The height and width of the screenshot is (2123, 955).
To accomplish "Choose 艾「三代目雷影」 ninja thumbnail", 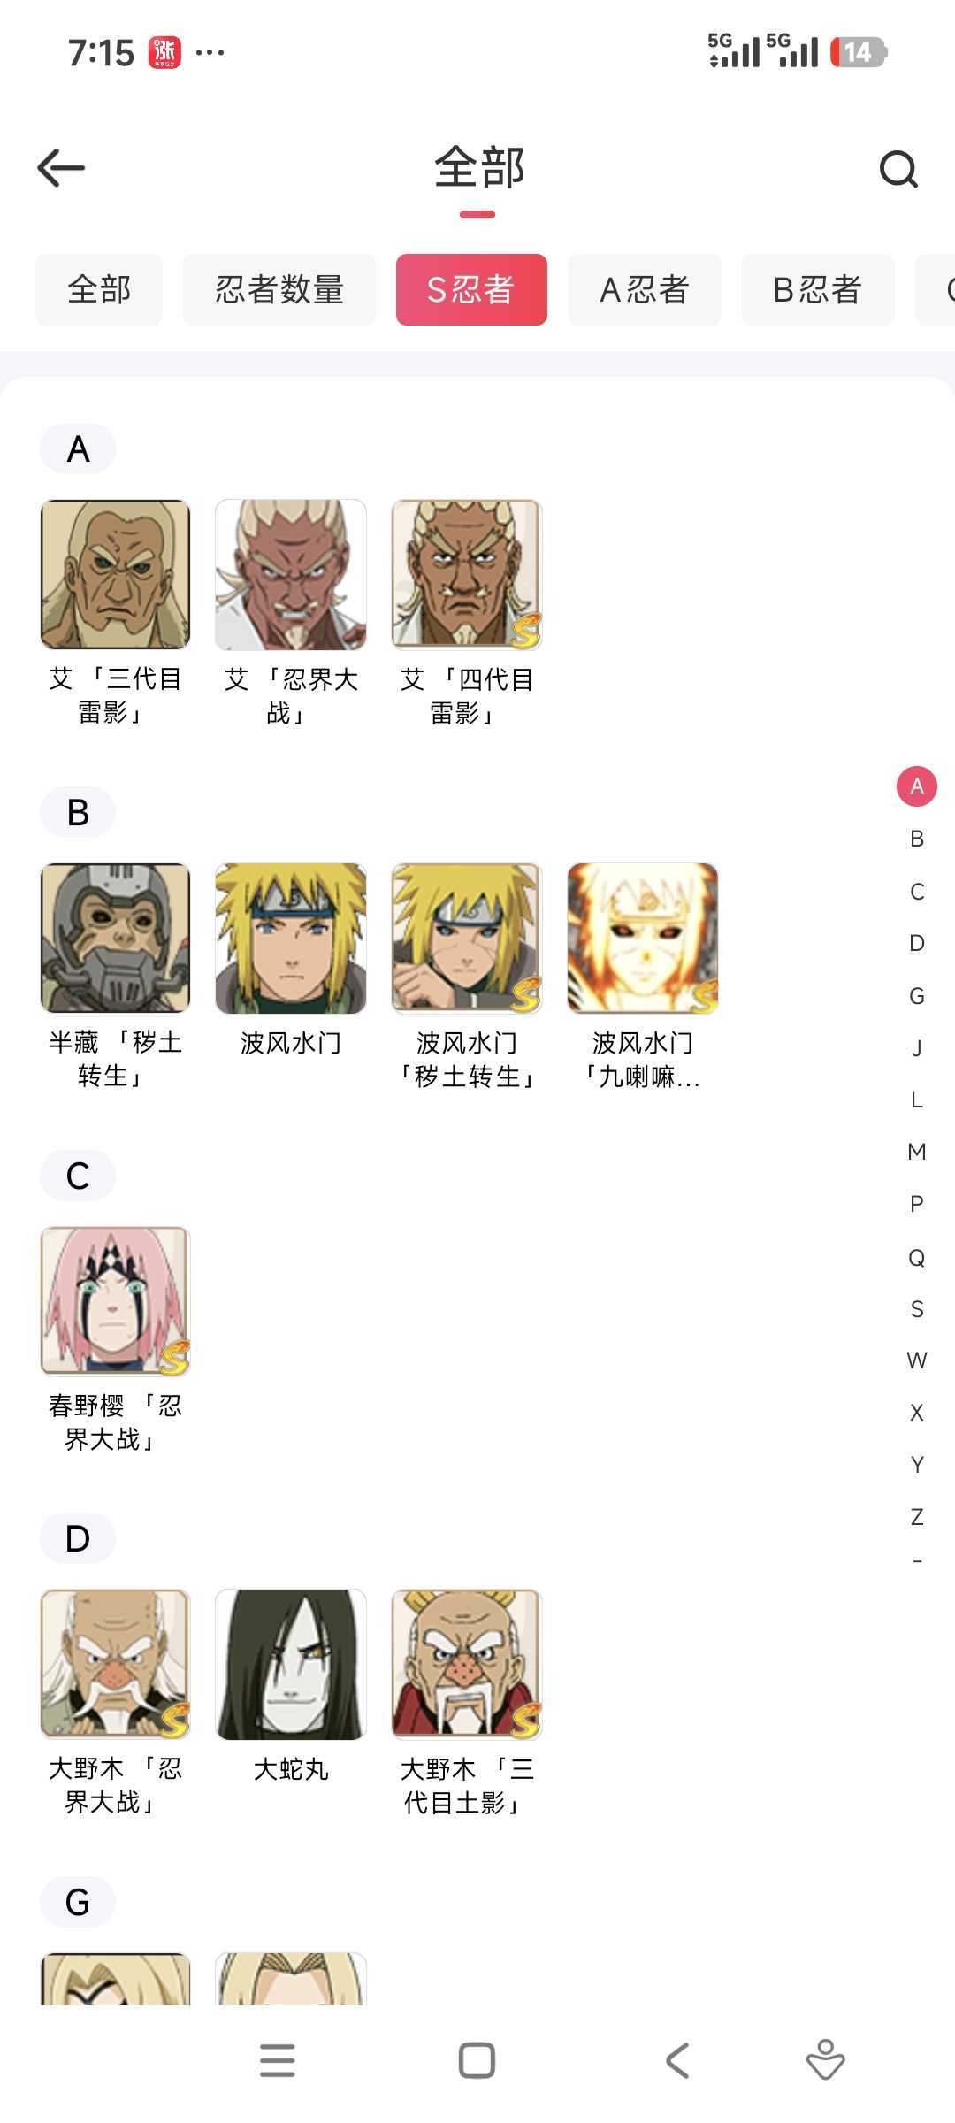I will pos(115,574).
